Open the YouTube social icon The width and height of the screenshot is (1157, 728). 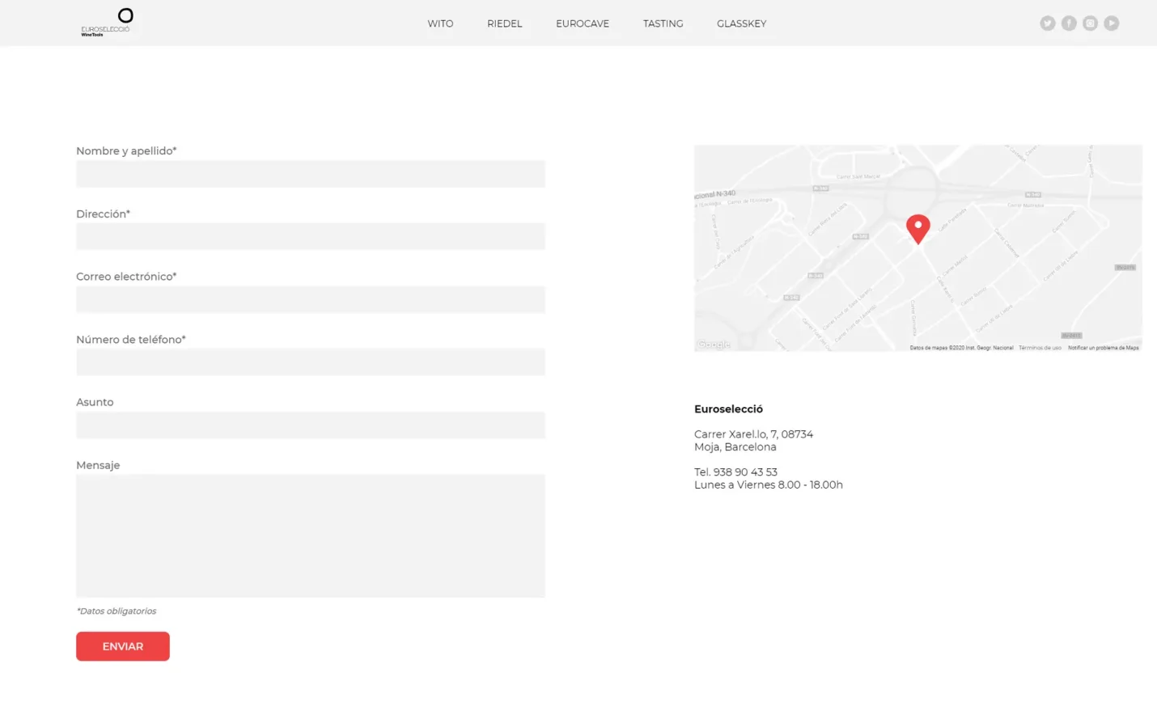[1112, 23]
